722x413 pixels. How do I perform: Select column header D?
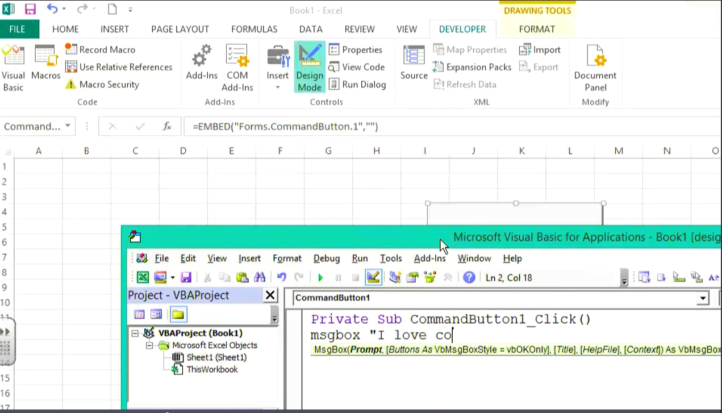[x=183, y=151]
